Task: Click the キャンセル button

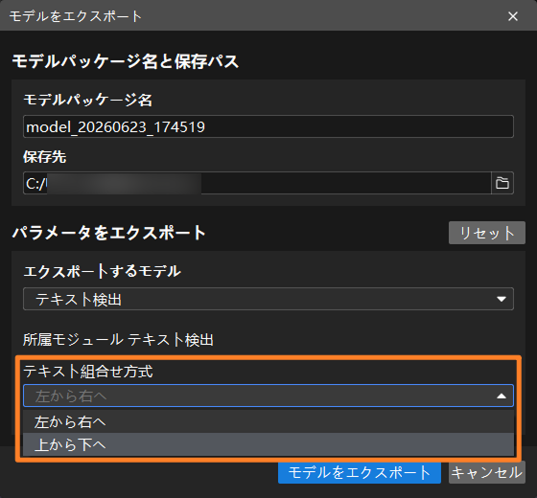Action: (487, 473)
